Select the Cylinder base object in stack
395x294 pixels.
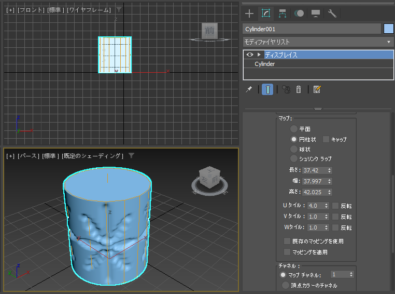point(264,64)
